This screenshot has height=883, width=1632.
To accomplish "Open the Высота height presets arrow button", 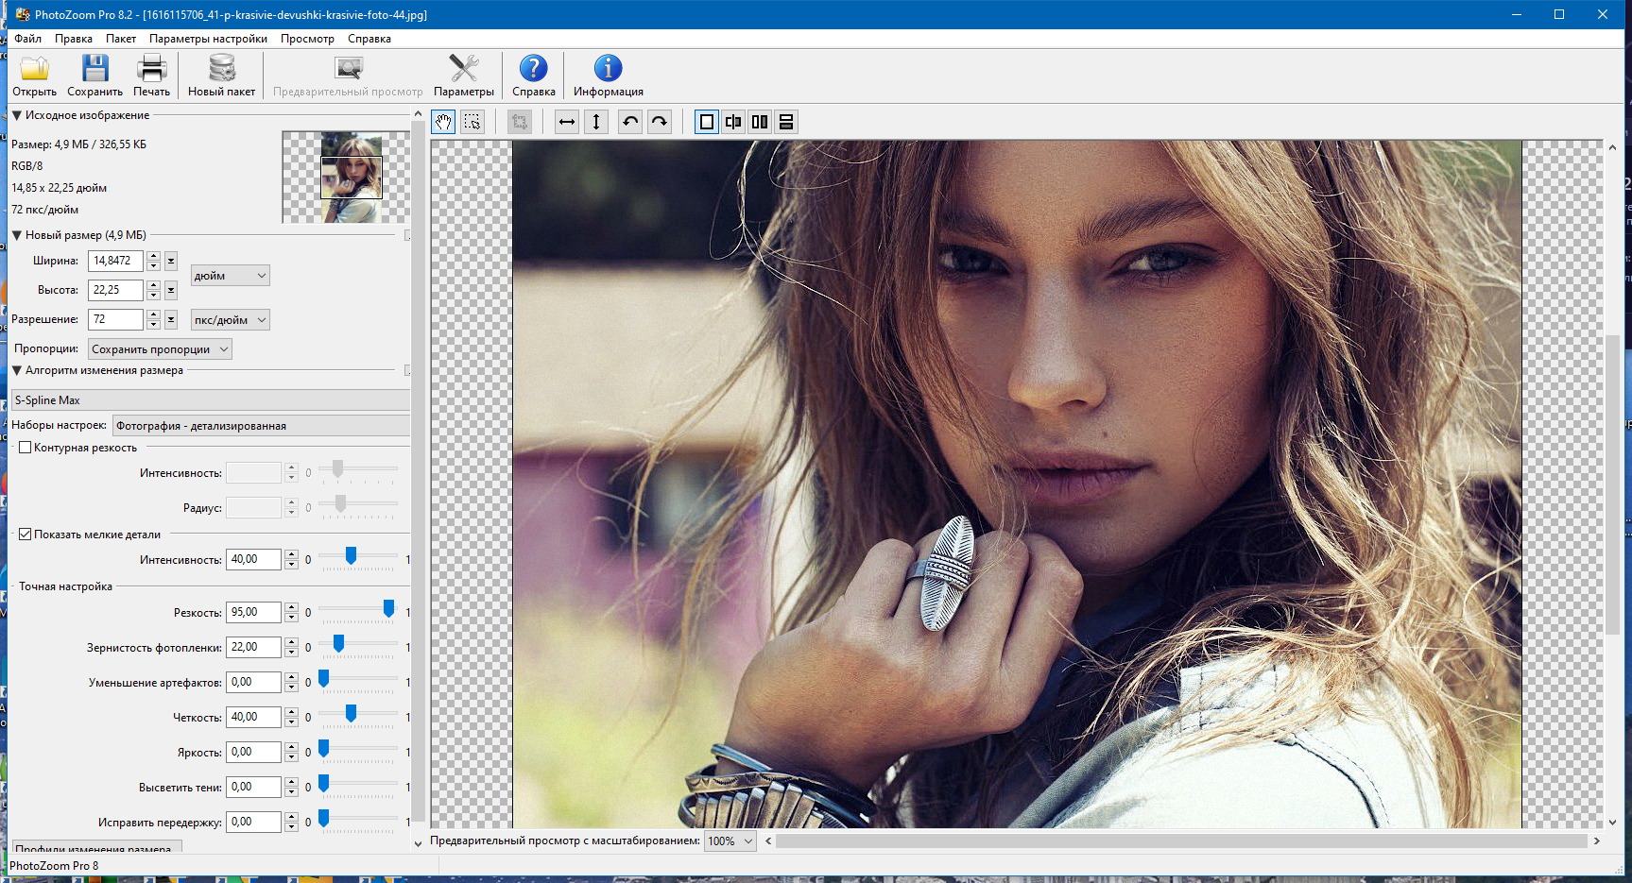I will pyautogui.click(x=171, y=290).
